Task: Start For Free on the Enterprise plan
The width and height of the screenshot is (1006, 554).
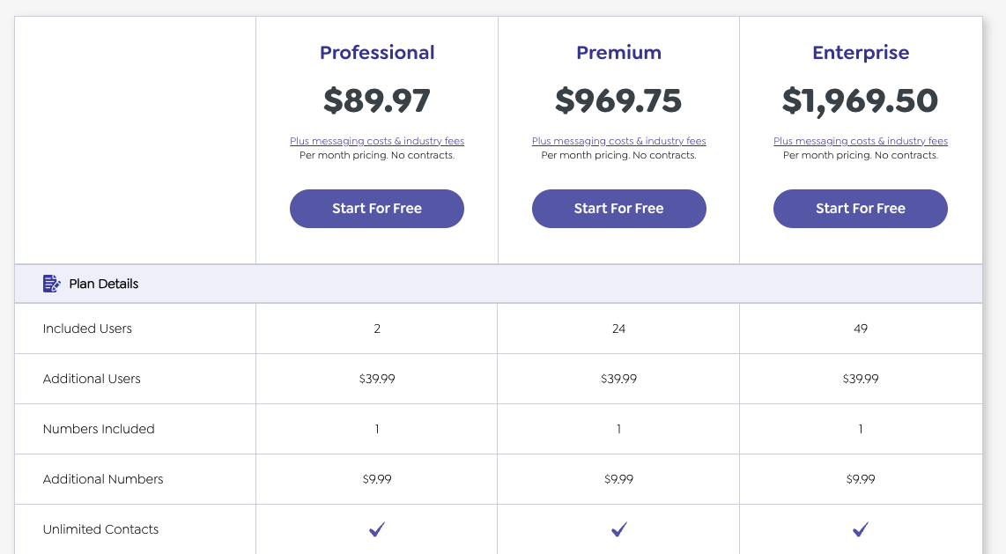Action: coord(860,209)
